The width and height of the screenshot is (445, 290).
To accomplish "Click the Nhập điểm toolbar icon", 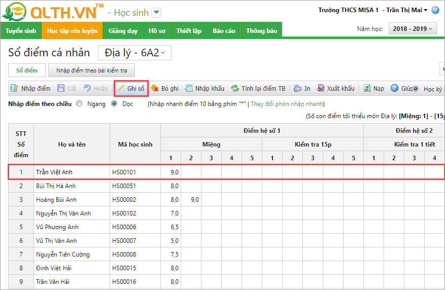I will (15, 89).
